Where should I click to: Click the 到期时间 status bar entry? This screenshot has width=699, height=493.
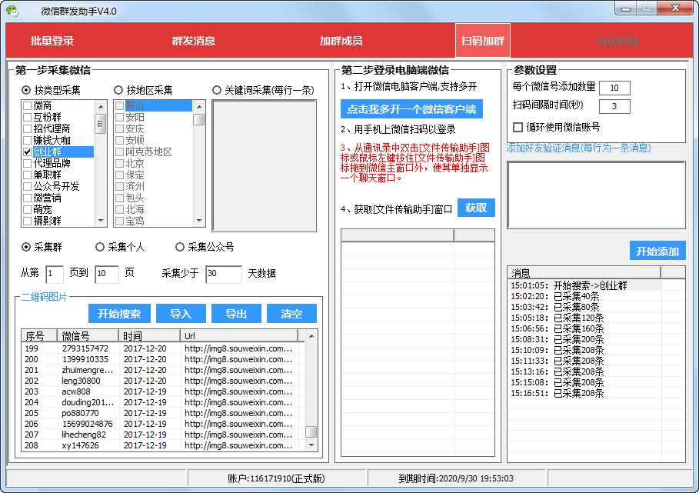tap(455, 478)
